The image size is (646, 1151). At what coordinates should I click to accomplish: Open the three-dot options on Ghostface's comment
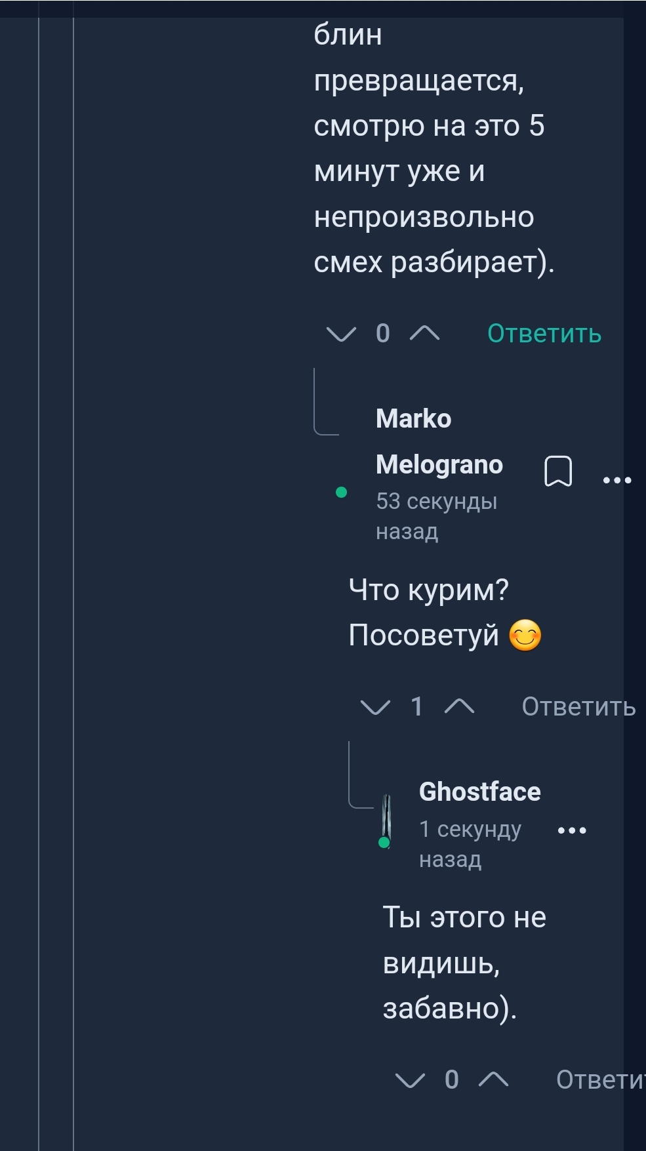[572, 830]
